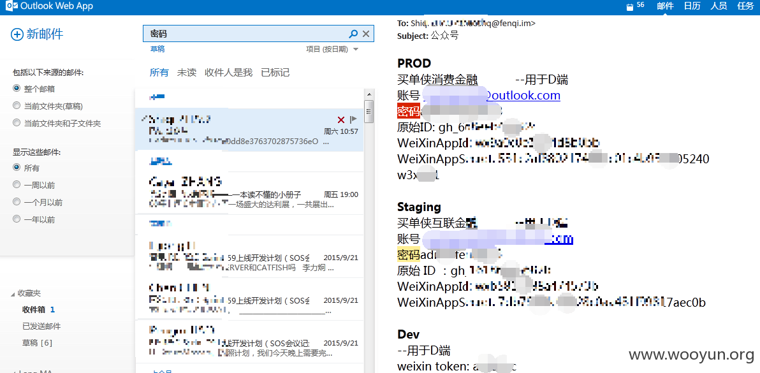Switch filter to 未读 messages
760x373 pixels.
click(187, 73)
